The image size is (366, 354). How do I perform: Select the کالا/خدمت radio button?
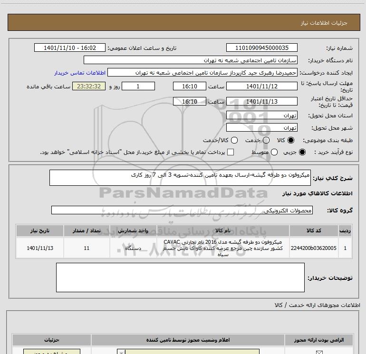(234, 140)
